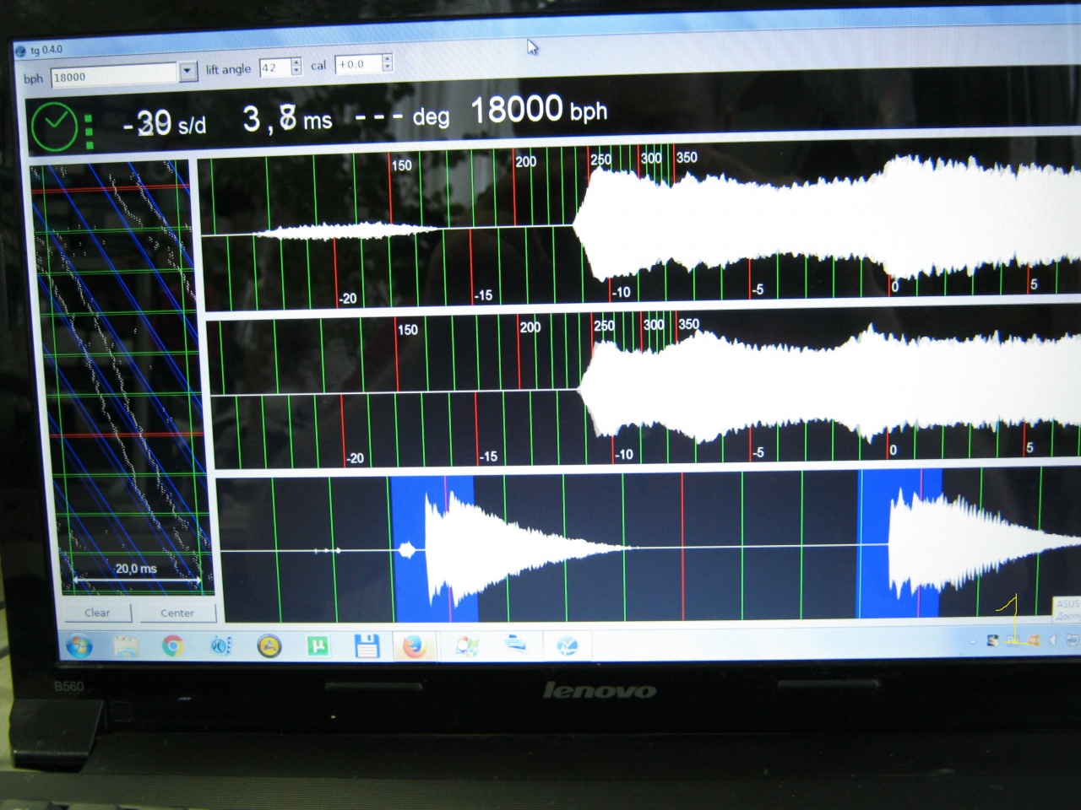1081x810 pixels.
Task: Click inside the cal value field
Action: point(357,64)
